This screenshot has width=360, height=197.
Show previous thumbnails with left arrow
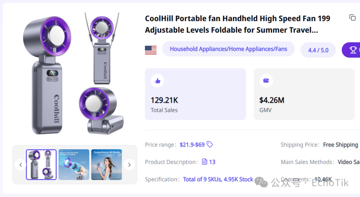(21, 165)
